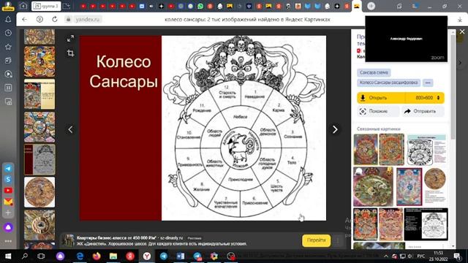Screen dimensions: 468x263
Task: Expand image to fullscreen view
Action: tap(70, 39)
